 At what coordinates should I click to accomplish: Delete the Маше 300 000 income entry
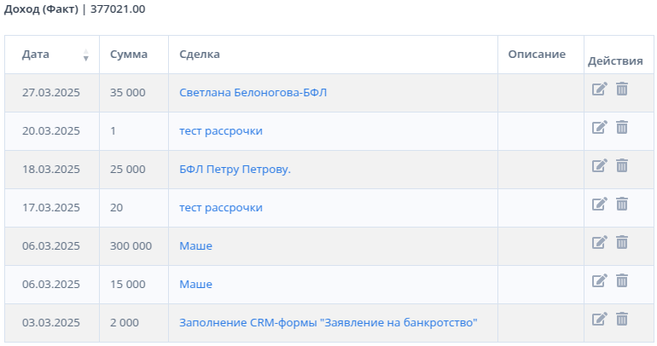click(622, 242)
